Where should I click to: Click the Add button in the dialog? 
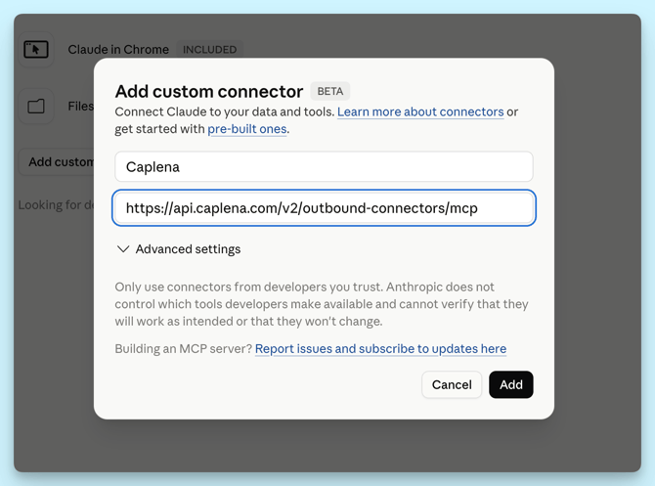(511, 384)
